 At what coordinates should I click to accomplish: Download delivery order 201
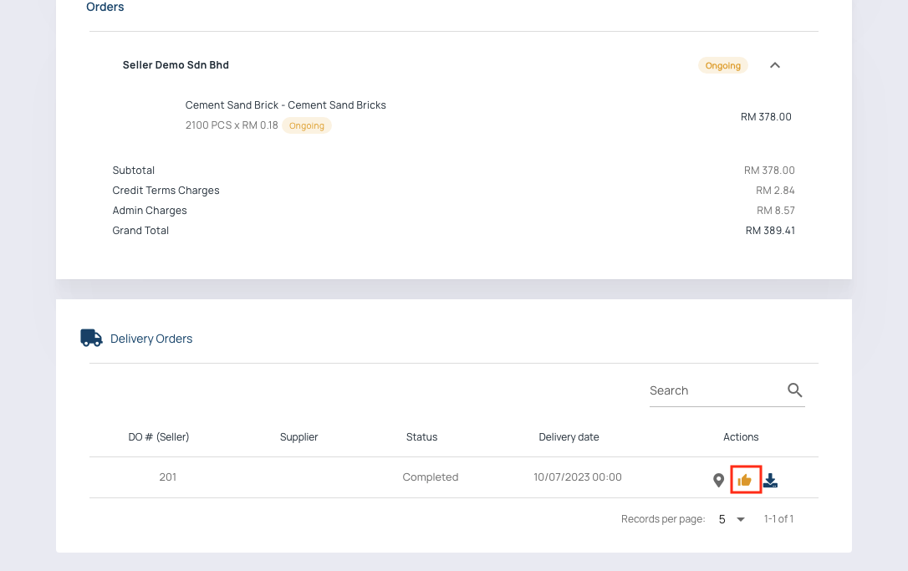click(771, 480)
